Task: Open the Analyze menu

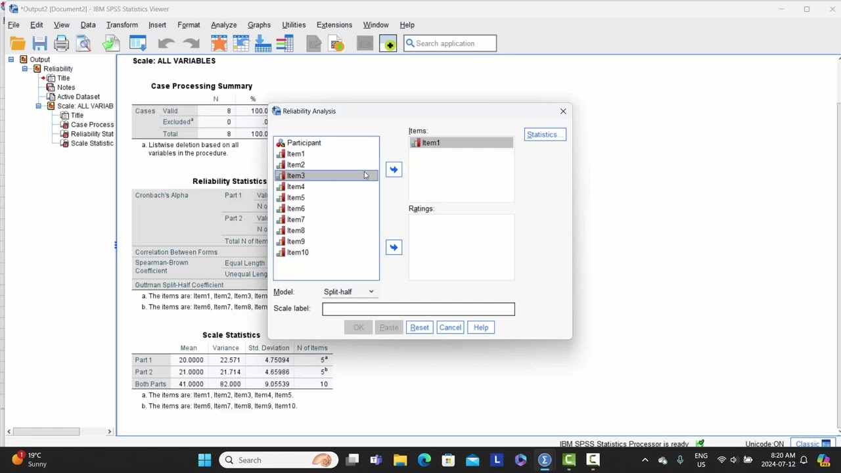Action: [x=223, y=25]
